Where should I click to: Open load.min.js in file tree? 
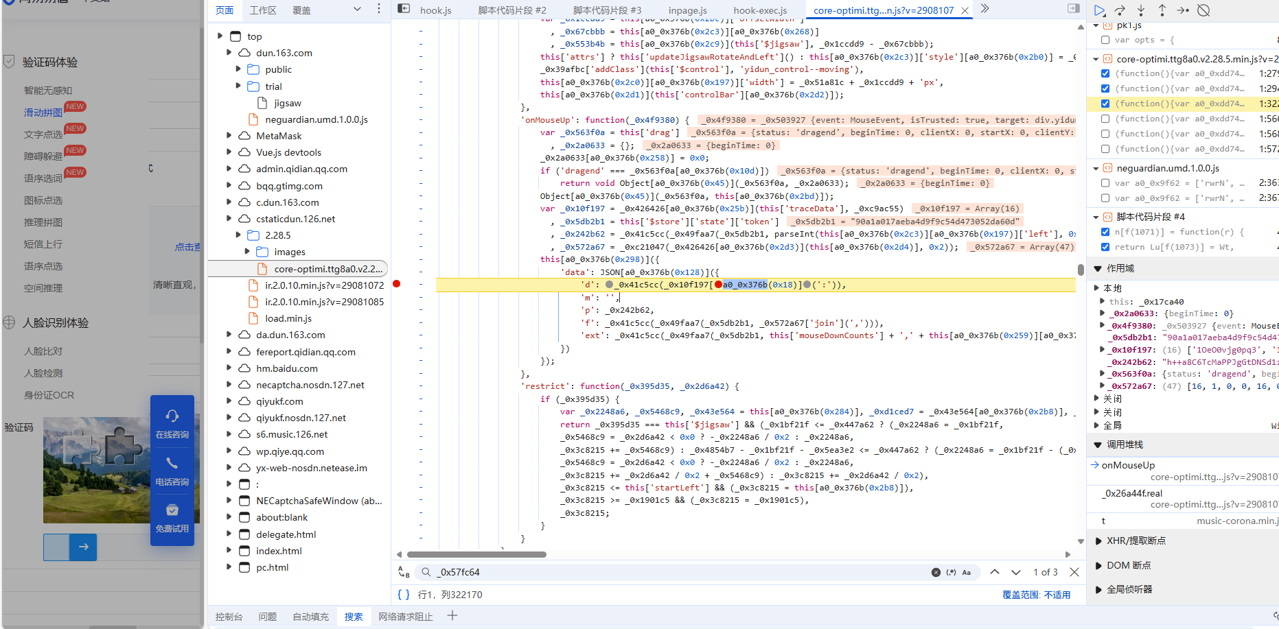point(288,318)
